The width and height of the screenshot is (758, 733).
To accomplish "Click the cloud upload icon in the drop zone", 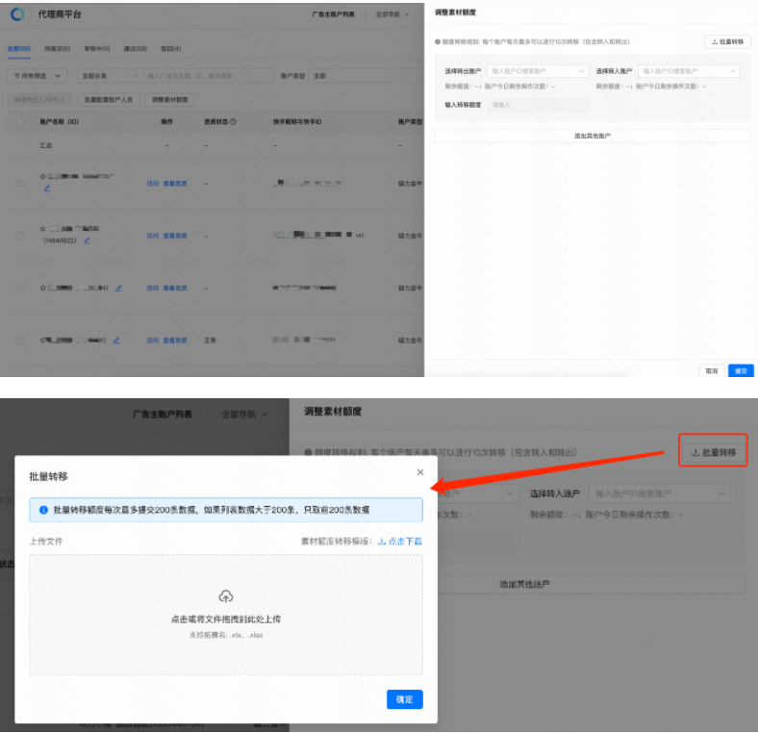I will [226, 596].
